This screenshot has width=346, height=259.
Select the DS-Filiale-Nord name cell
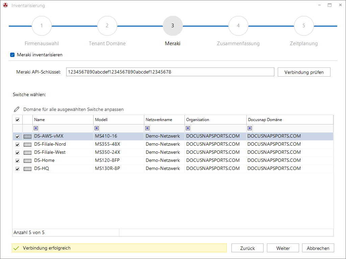(x=63, y=144)
